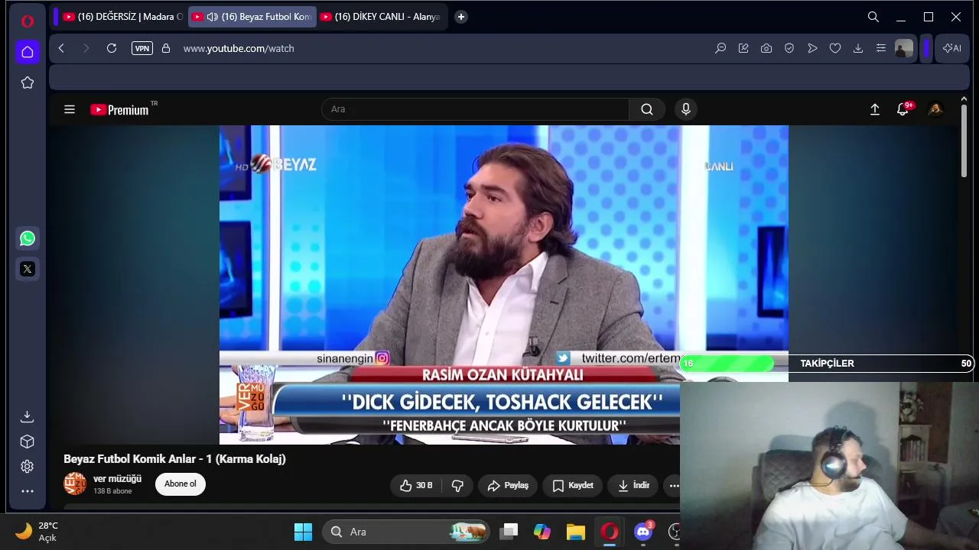Open the 'ver müzüğü' channel avatar
This screenshot has height=550, width=979.
click(75, 484)
